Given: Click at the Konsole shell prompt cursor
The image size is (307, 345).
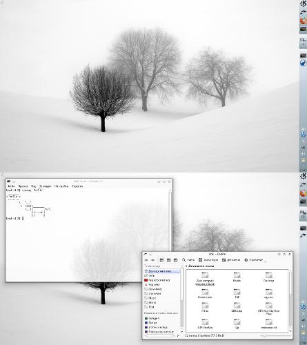Looking at the screenshot, I should coord(23,218).
